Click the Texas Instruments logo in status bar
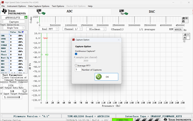This screenshot has height=121, width=193. point(177,119)
